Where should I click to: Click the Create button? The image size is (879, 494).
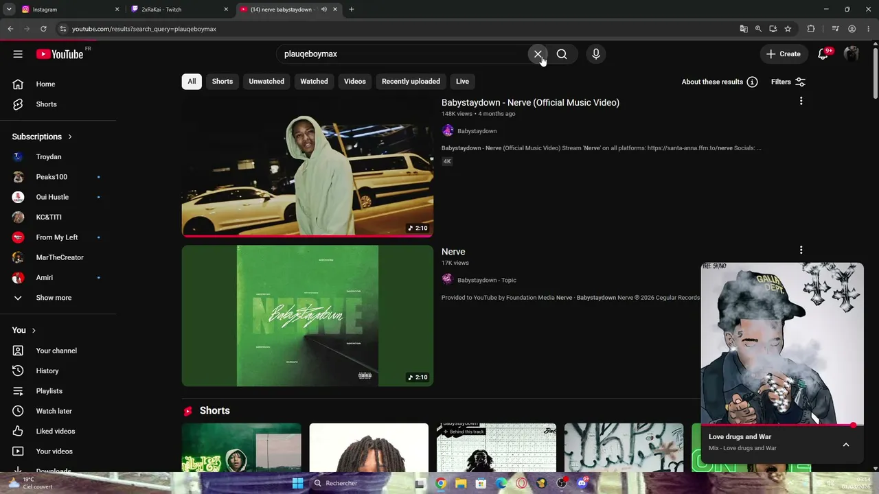[783, 54]
